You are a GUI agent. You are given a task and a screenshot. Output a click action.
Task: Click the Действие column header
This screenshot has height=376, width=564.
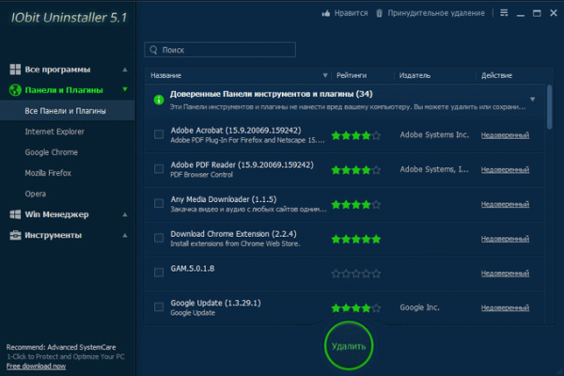496,75
